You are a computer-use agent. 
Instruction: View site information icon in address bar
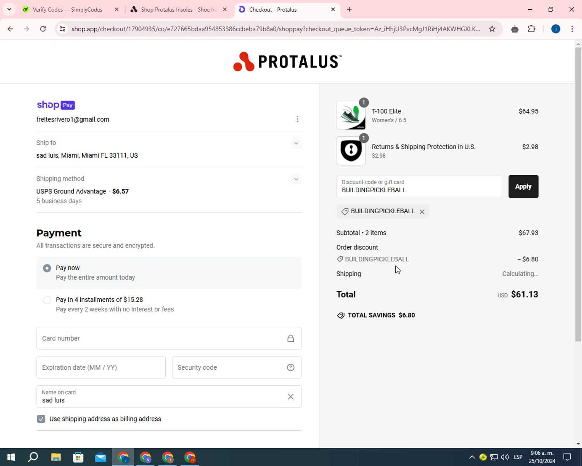point(62,29)
